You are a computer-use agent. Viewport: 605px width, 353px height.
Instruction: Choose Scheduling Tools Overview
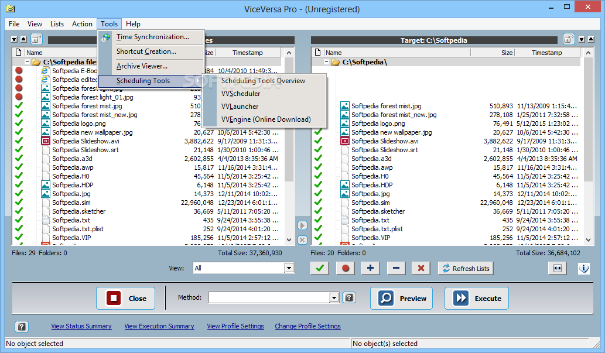(x=263, y=81)
